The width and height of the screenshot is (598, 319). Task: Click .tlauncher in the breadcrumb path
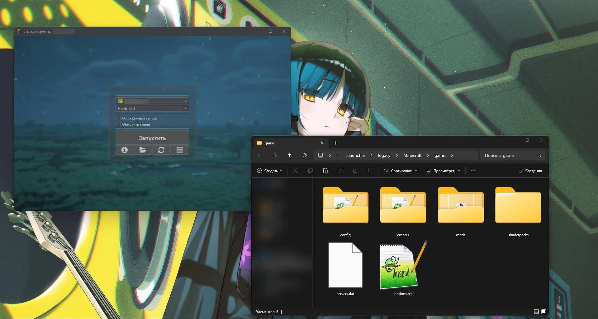(356, 155)
